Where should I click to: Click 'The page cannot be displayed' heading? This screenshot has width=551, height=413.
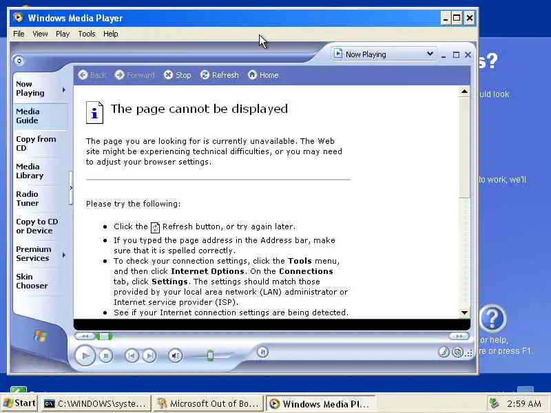pos(199,109)
